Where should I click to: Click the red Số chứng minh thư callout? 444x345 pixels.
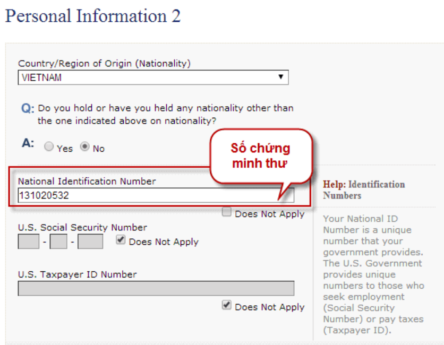point(260,156)
